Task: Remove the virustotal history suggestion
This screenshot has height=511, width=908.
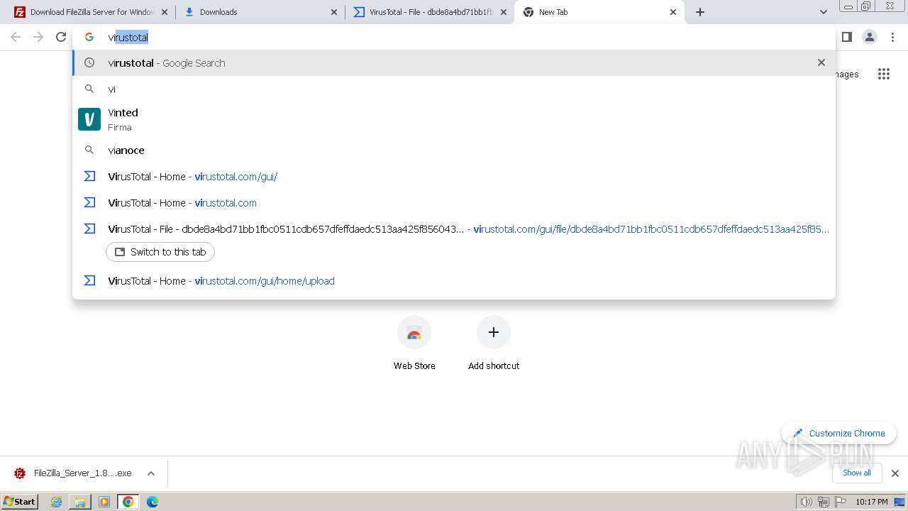Action: pyautogui.click(x=821, y=62)
